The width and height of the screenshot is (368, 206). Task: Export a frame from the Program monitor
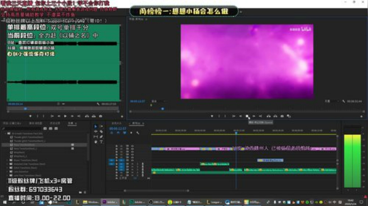282,116
